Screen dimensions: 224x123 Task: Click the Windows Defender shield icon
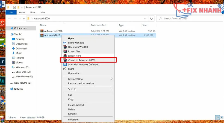pyautogui.click(x=65, y=65)
